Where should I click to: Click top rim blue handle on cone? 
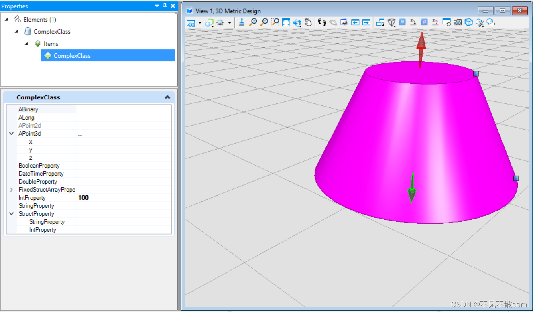tap(476, 73)
